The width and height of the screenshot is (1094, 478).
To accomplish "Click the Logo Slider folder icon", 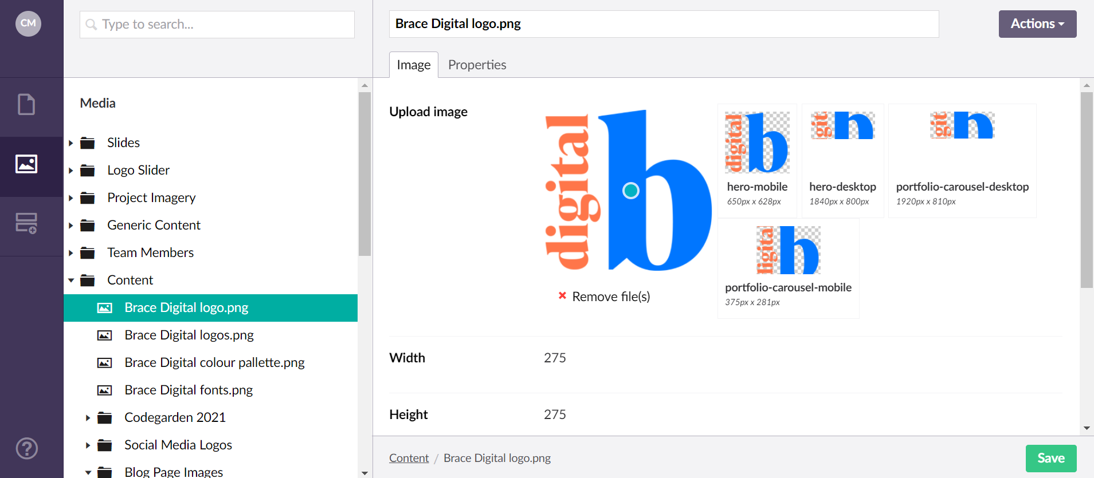I will tap(88, 170).
